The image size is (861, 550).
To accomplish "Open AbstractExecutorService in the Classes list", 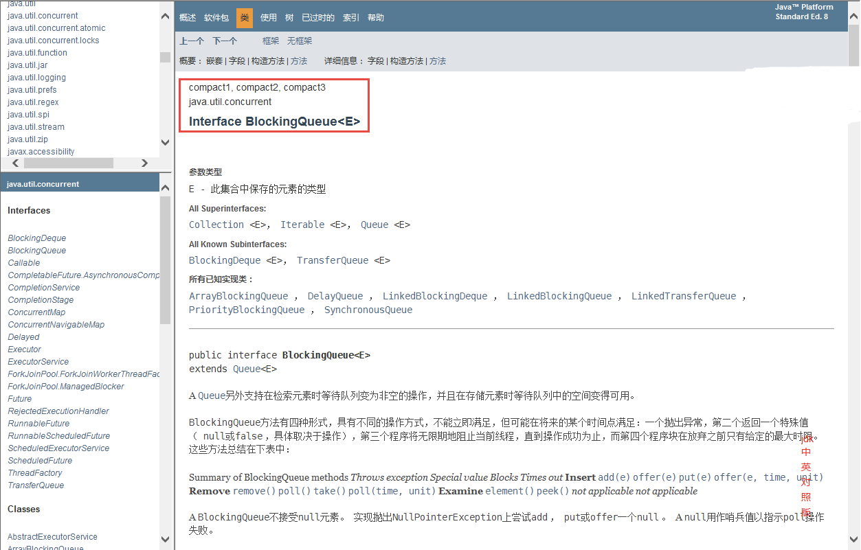I will tap(52, 537).
